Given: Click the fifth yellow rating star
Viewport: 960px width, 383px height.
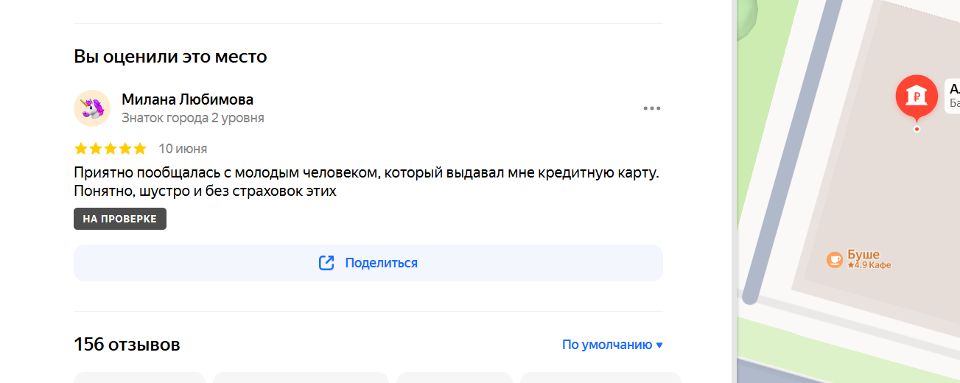Looking at the screenshot, I should (140, 149).
